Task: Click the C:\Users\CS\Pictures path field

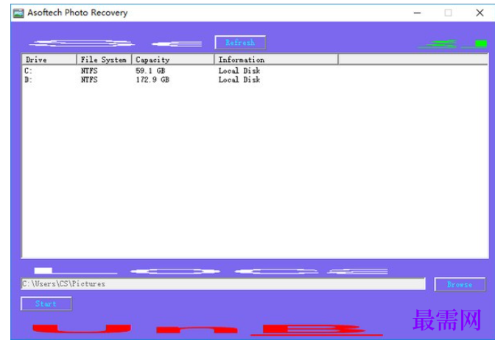Action: point(223,283)
